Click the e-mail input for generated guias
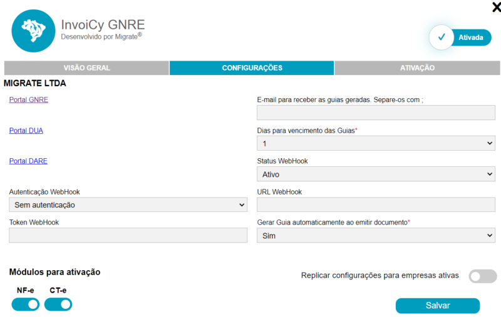501x317 pixels. (x=376, y=113)
